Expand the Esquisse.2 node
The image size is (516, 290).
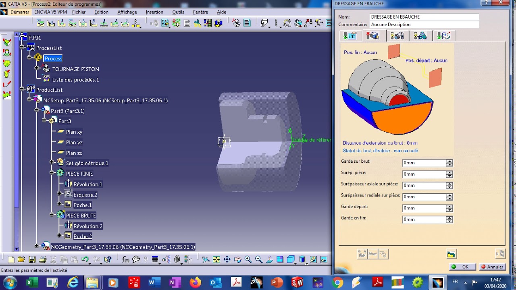pos(60,194)
